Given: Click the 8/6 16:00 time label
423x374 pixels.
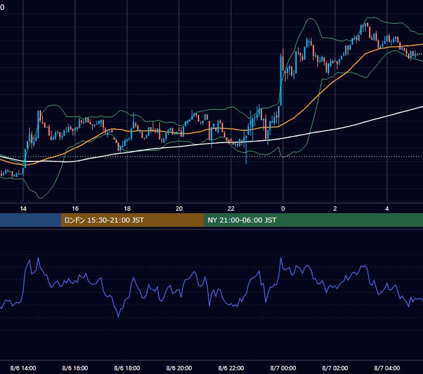Looking at the screenshot, I should pyautogui.click(x=75, y=368).
